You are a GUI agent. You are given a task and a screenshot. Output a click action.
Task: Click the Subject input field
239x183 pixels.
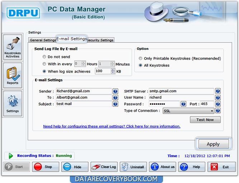point(84,104)
